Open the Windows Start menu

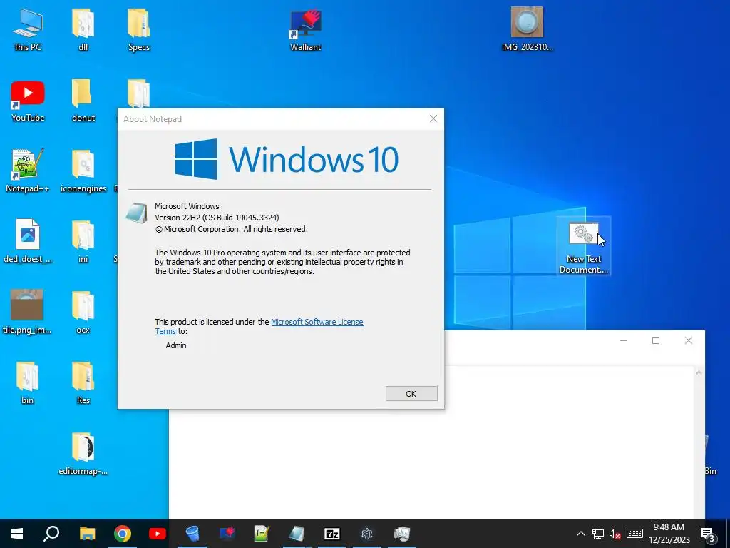point(17,534)
